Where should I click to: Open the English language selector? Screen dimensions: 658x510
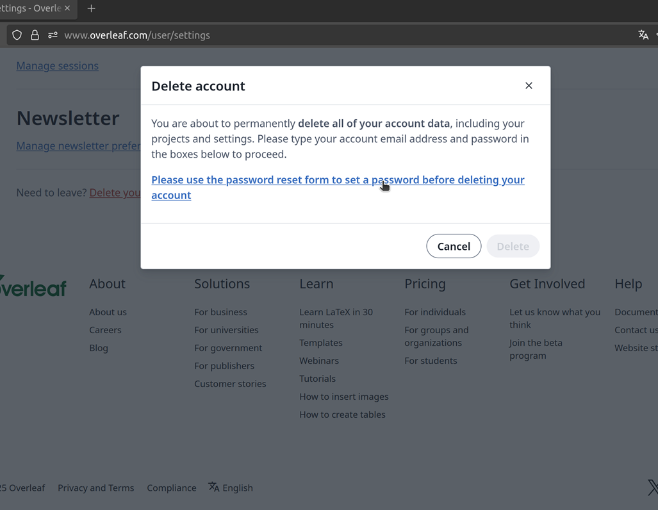pyautogui.click(x=231, y=488)
